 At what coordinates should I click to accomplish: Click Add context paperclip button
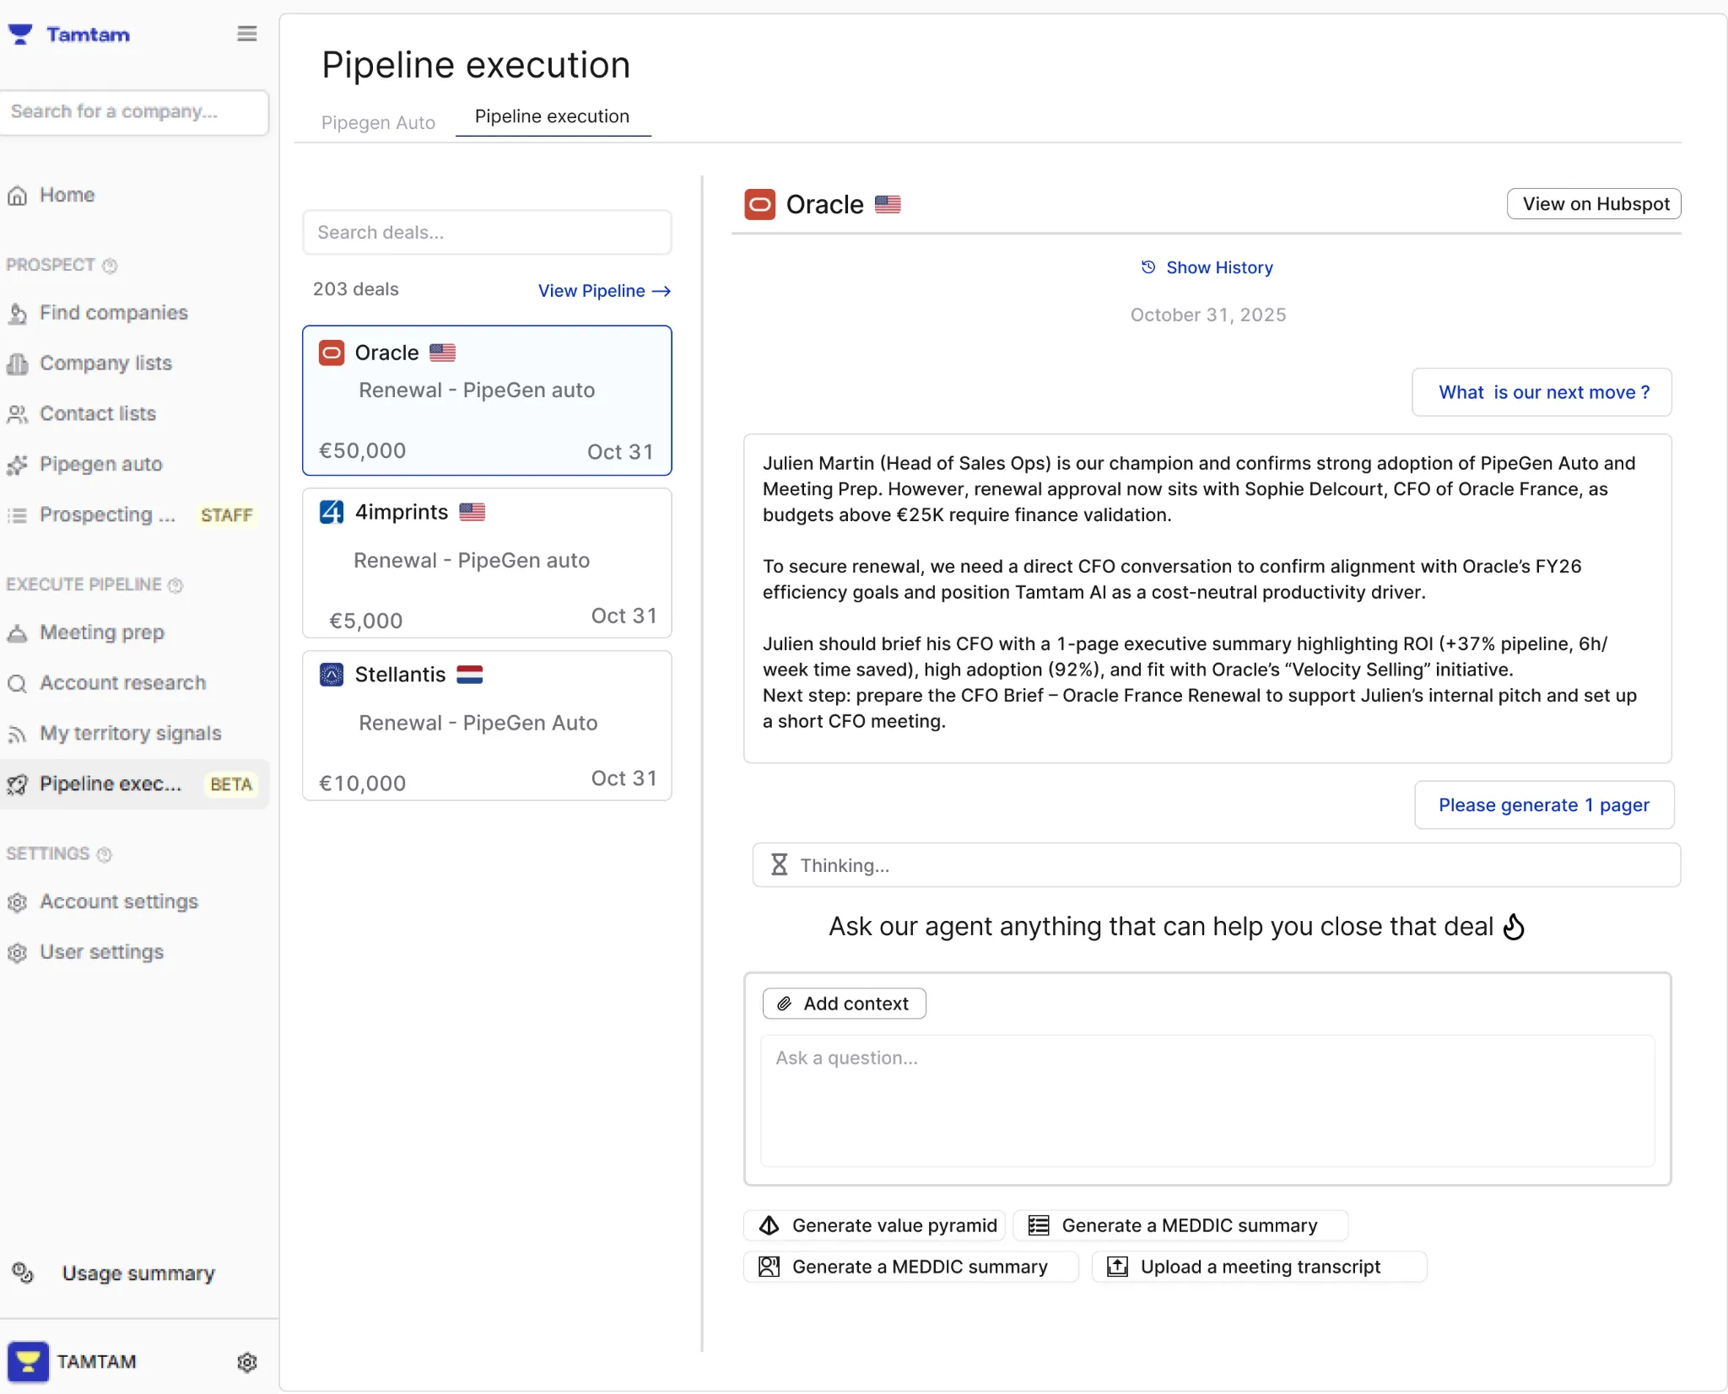click(844, 1004)
